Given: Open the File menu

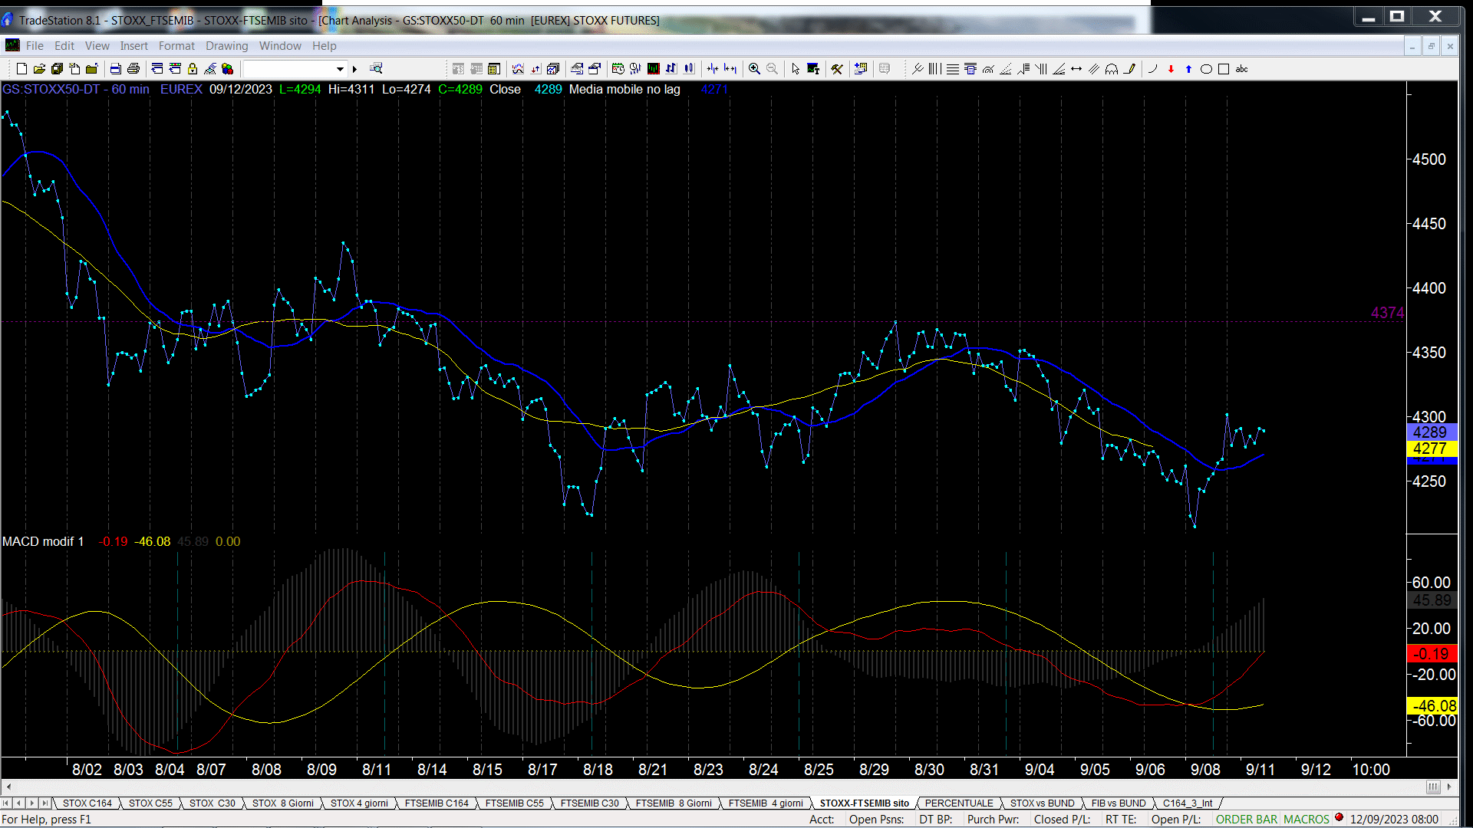Looking at the screenshot, I should (35, 46).
